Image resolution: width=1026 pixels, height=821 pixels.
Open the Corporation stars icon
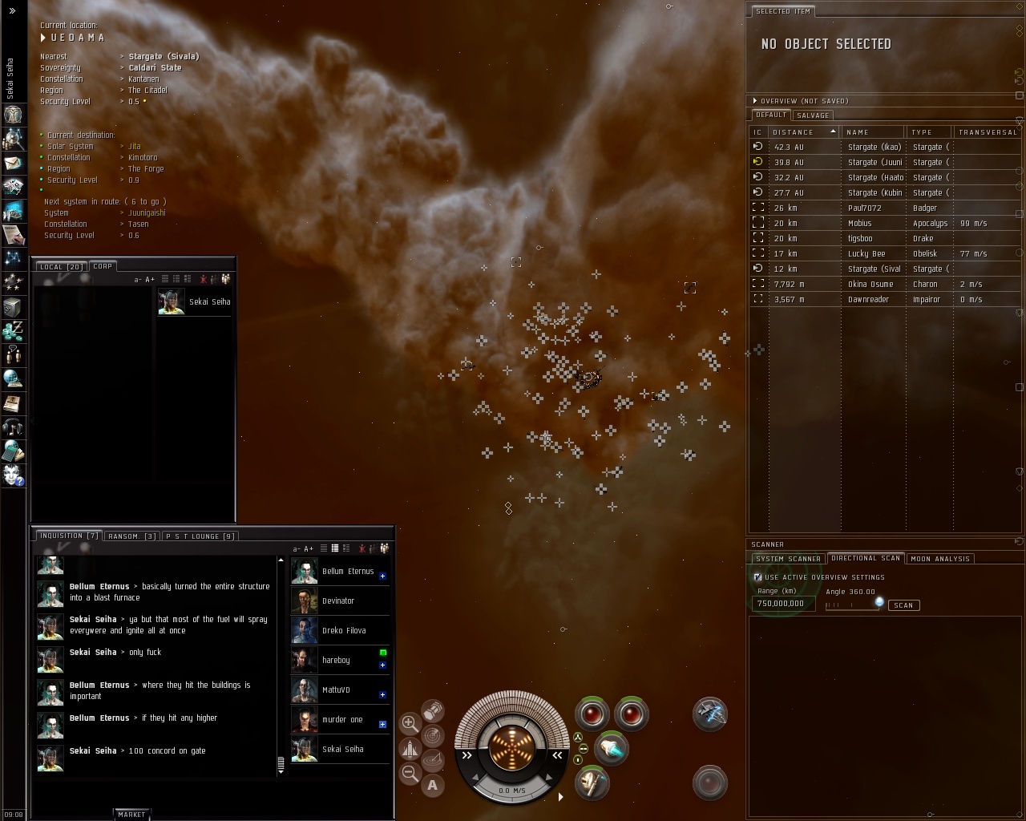[x=13, y=282]
